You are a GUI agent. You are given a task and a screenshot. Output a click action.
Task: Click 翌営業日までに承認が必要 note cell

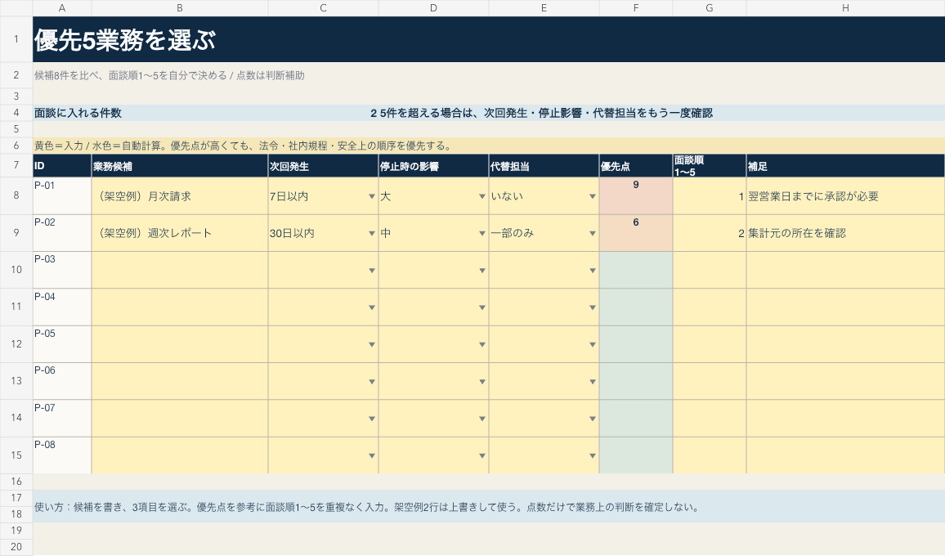tap(845, 196)
